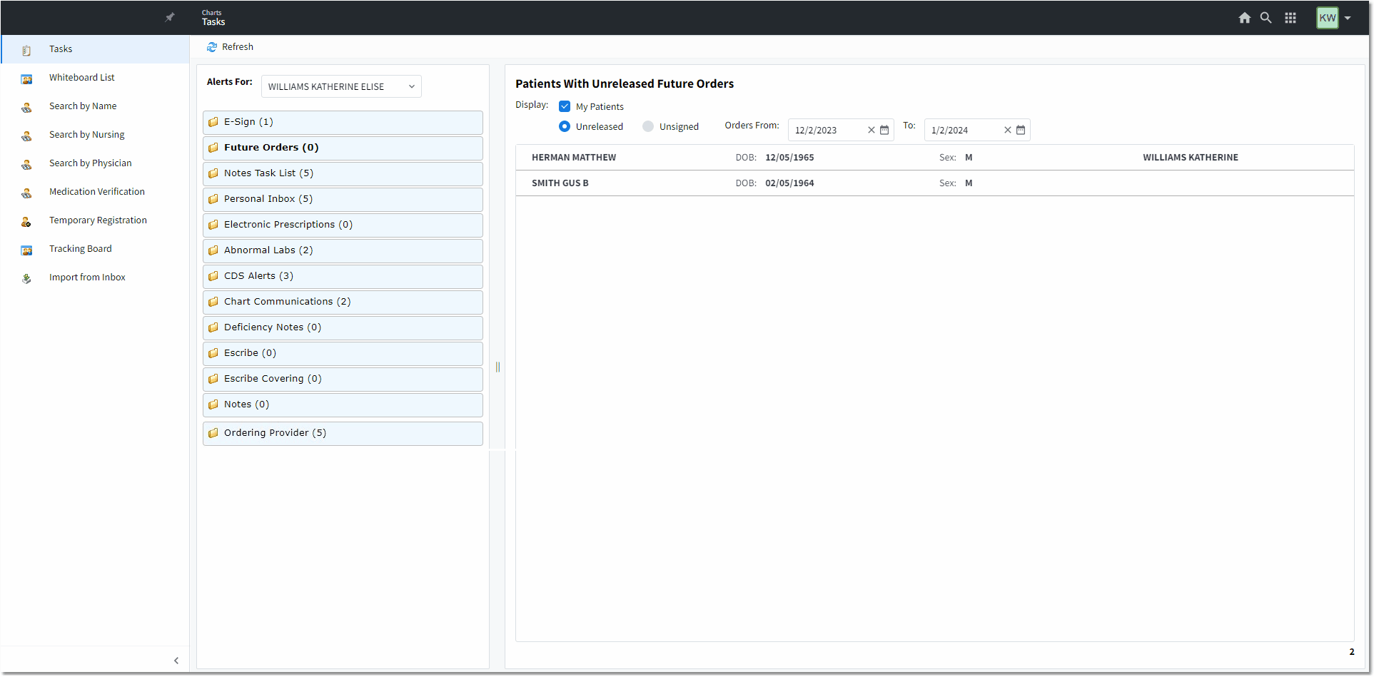This screenshot has height=677, width=1374.
Task: Click the Search by Name icon
Action: point(26,107)
